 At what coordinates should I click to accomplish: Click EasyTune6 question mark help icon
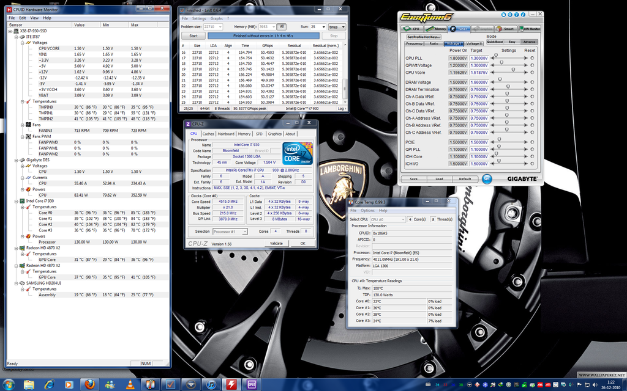(516, 15)
